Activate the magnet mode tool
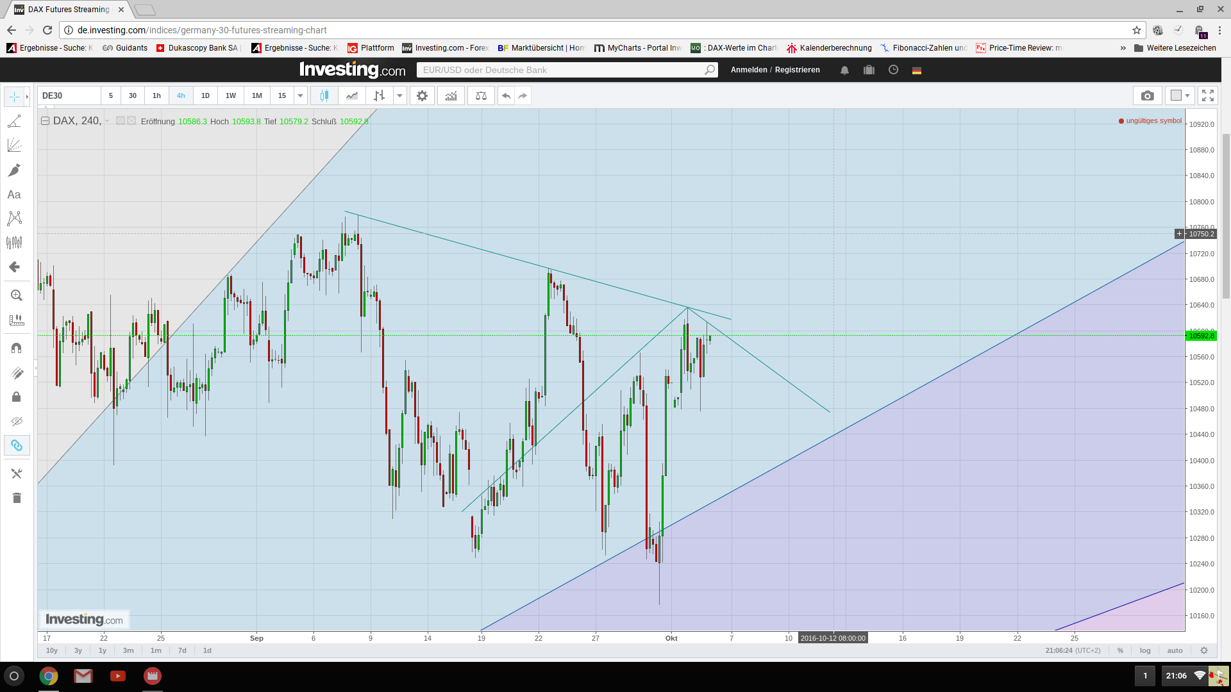Image resolution: width=1231 pixels, height=692 pixels. (x=17, y=348)
